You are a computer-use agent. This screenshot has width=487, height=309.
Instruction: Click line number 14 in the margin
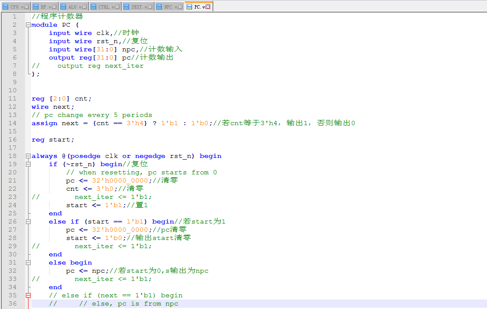click(13, 123)
